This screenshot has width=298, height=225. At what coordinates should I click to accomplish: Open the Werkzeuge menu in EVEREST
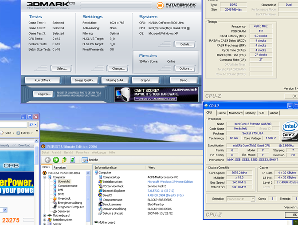(99, 153)
